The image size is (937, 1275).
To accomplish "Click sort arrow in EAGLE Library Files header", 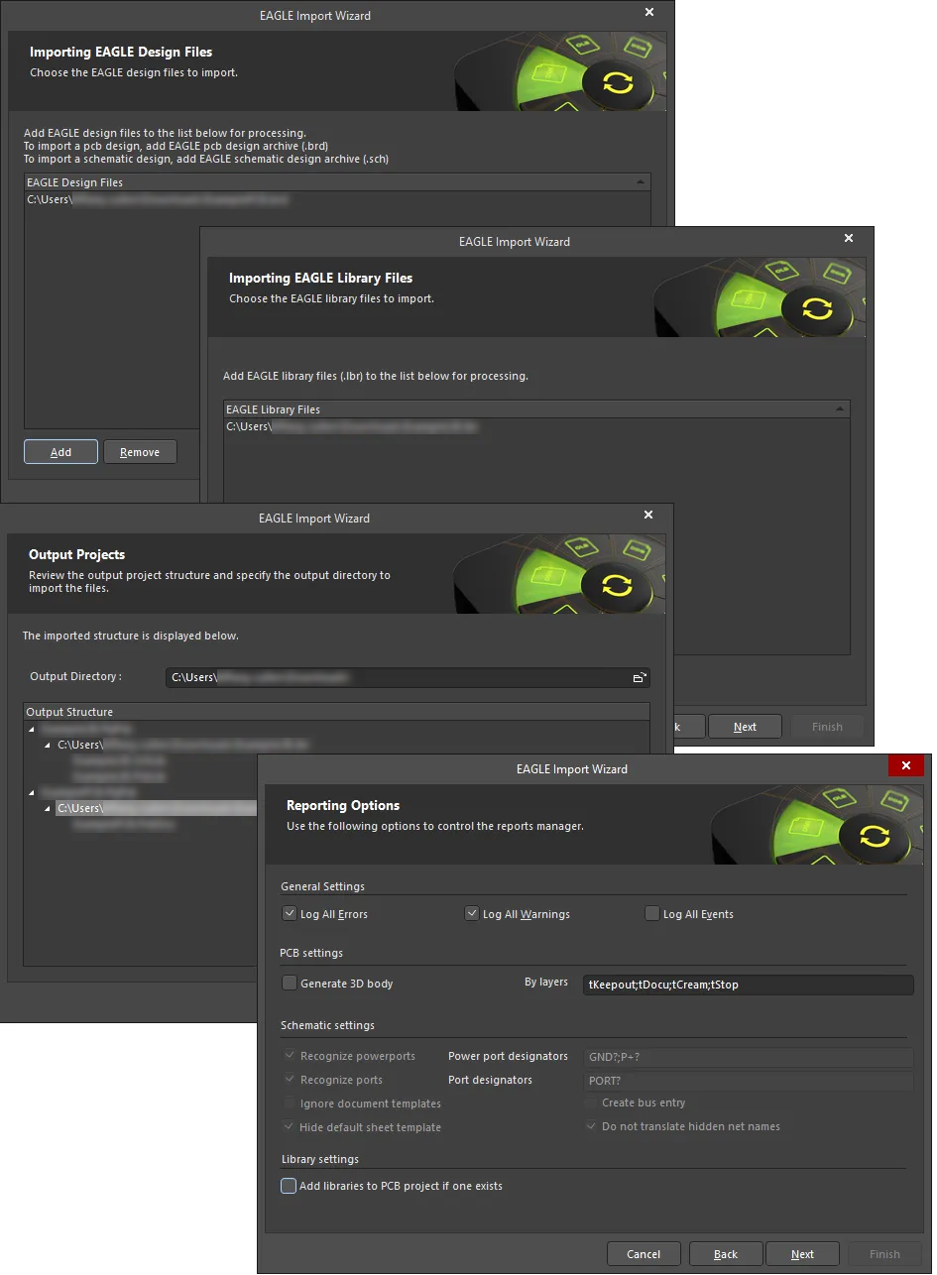I will point(840,409).
